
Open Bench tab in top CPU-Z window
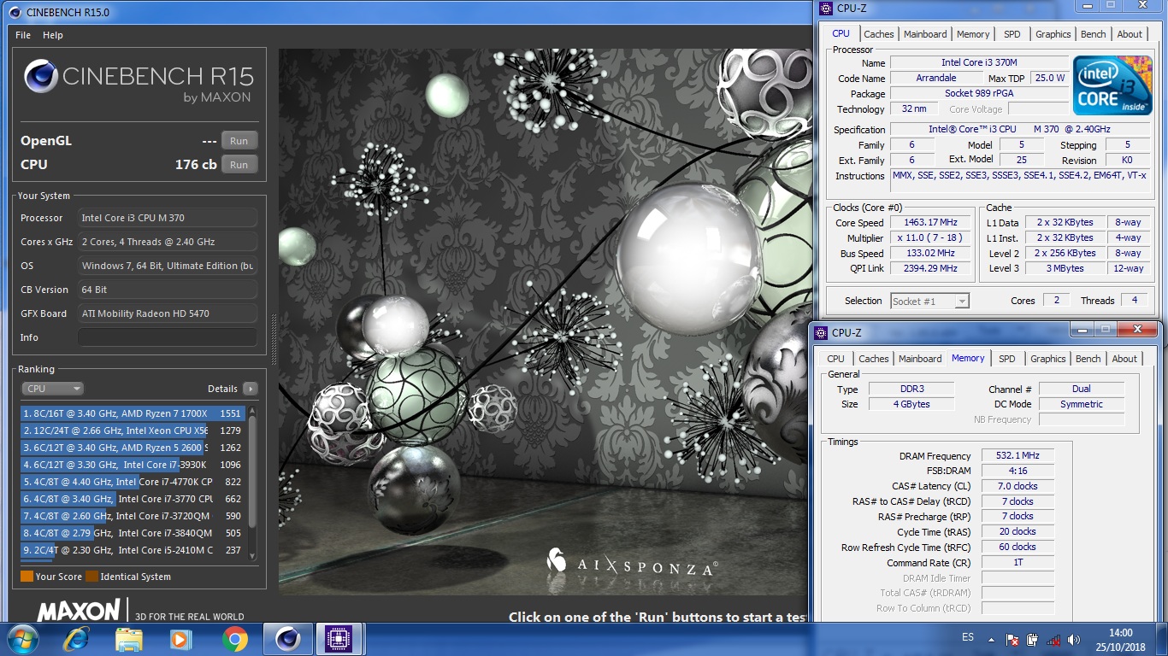1093,34
